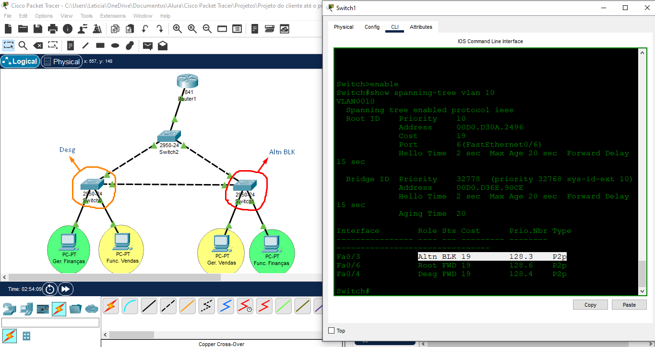Pick the Copper Straight-Through solid black cable
Screen dimensions: 655x347
(149, 306)
